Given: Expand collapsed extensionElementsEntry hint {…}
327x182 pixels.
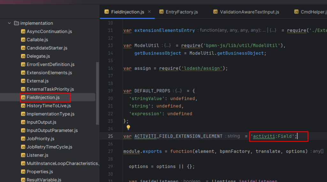Looking at the screenshot, I should (273, 30).
